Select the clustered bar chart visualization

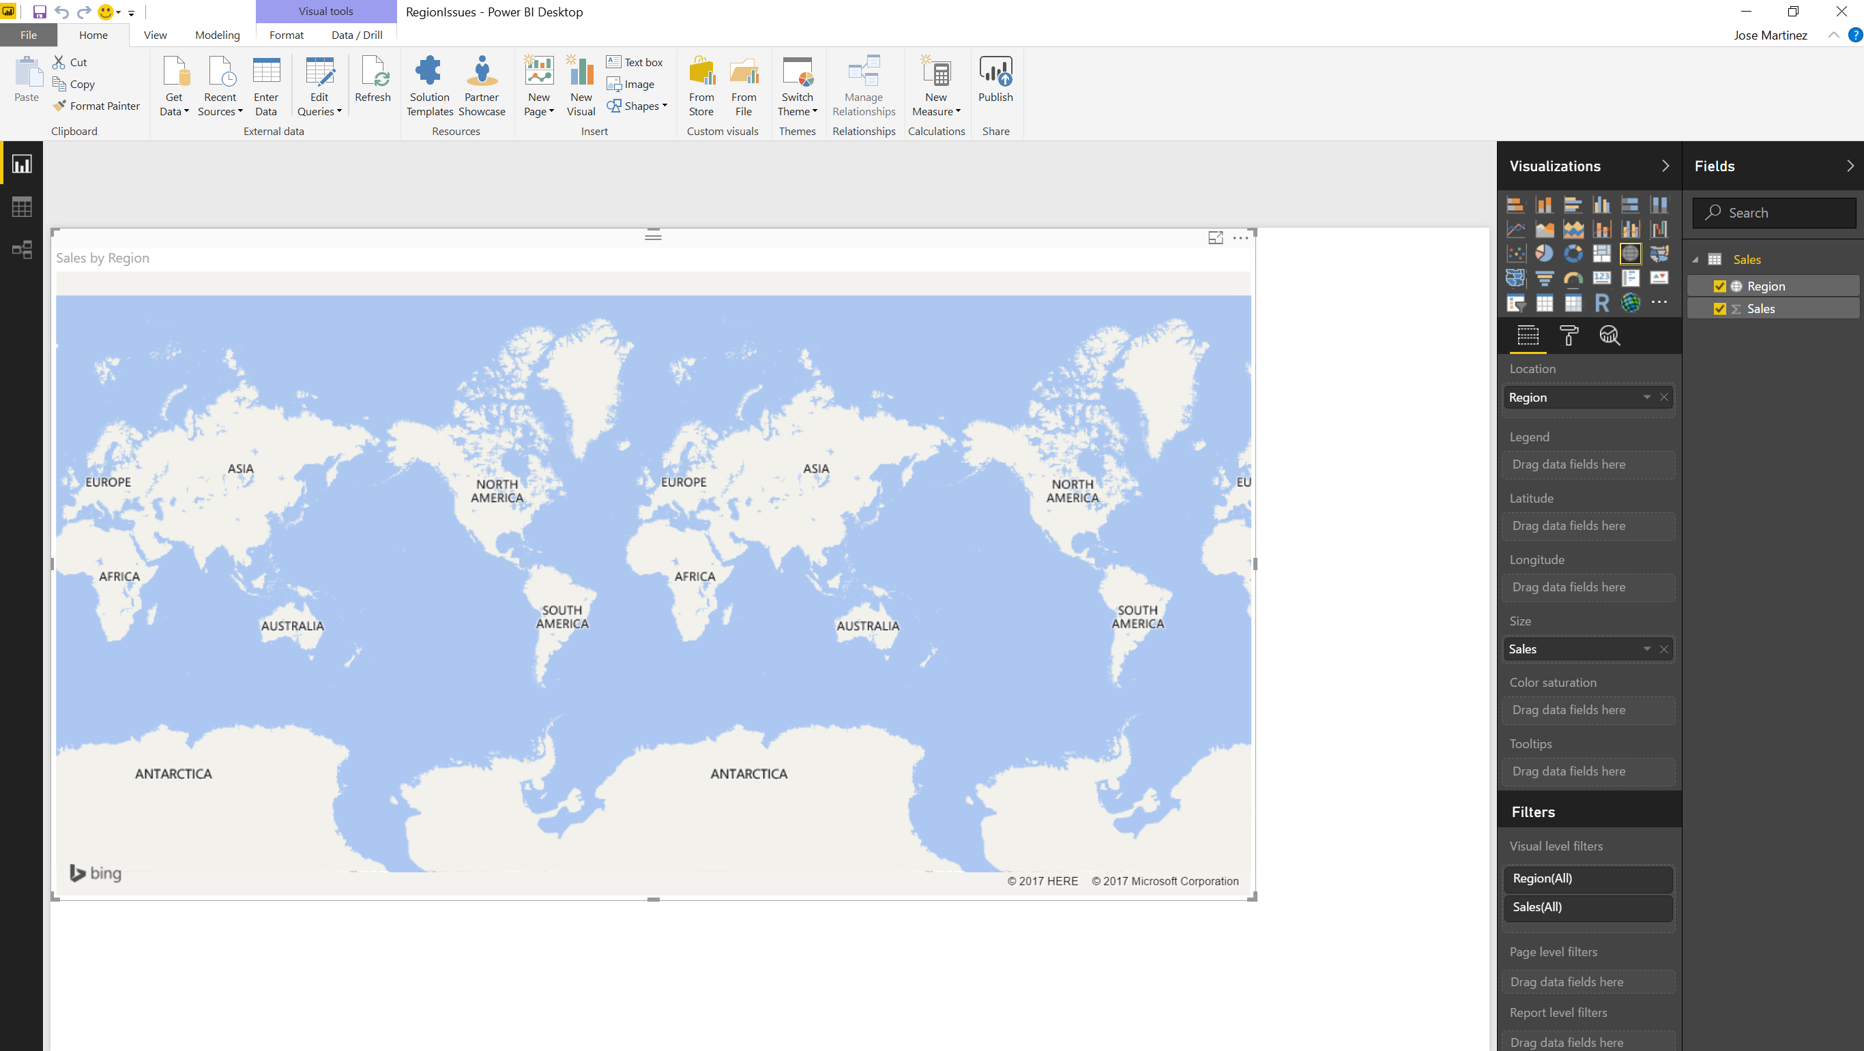pyautogui.click(x=1573, y=205)
